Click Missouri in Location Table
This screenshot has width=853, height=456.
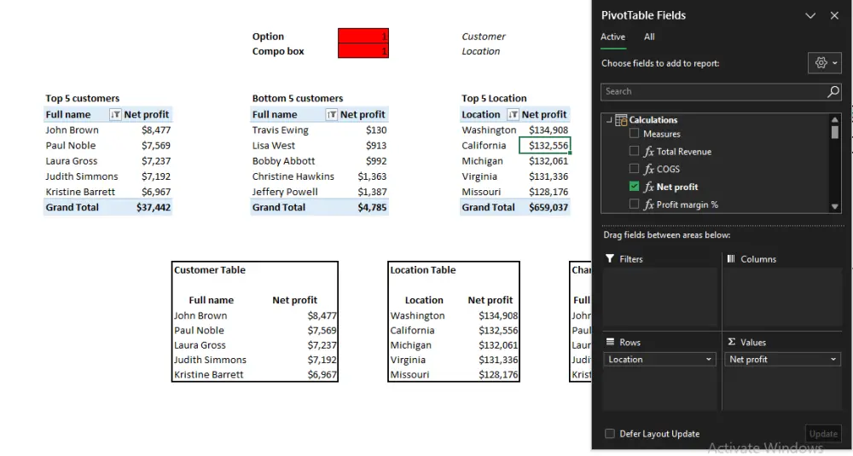coord(409,374)
